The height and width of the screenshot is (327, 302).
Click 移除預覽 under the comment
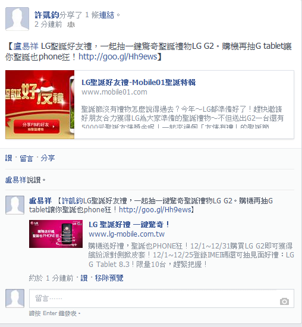(109, 278)
